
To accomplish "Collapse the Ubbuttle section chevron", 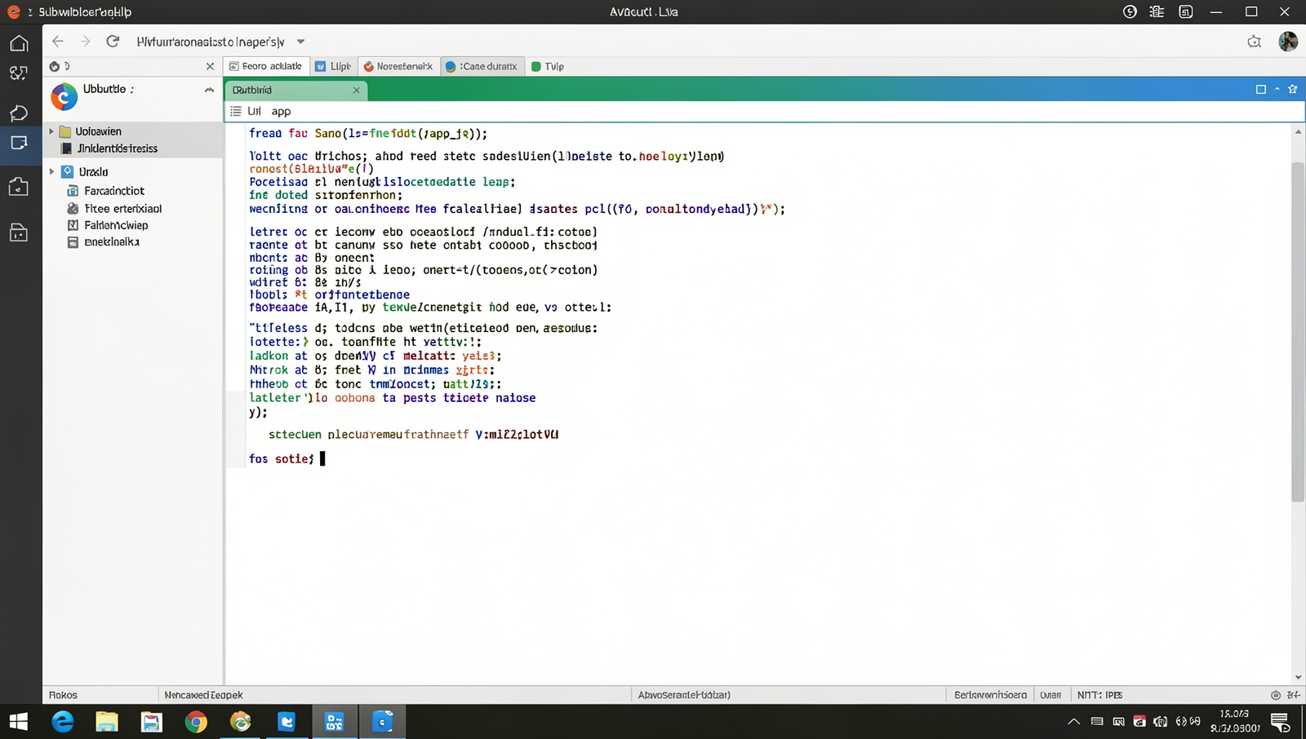I will pyautogui.click(x=209, y=90).
